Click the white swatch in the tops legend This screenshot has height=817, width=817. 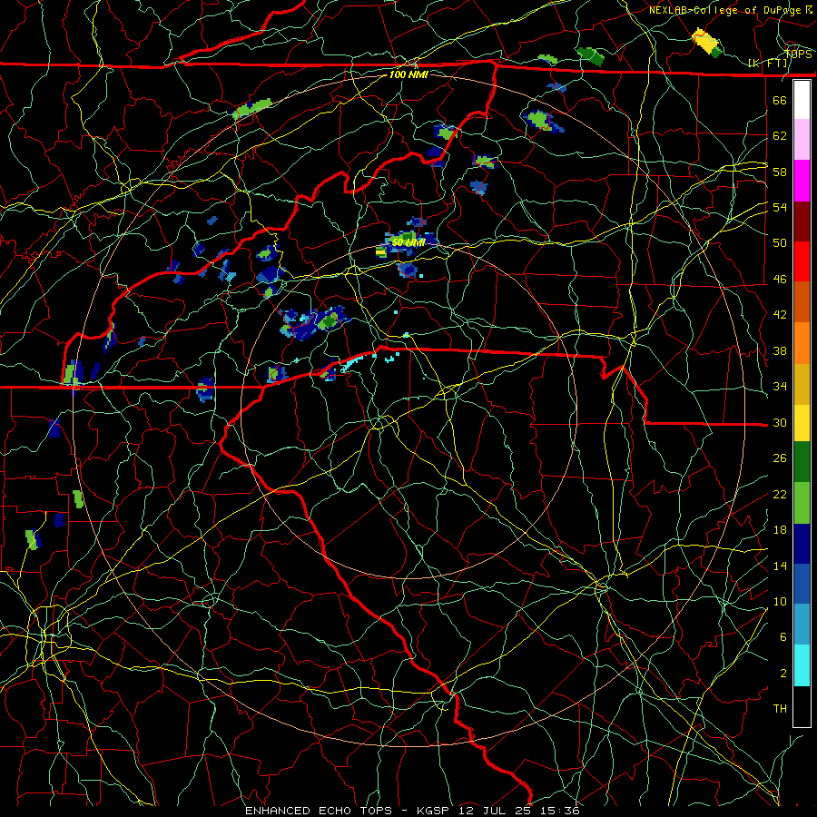pos(802,100)
